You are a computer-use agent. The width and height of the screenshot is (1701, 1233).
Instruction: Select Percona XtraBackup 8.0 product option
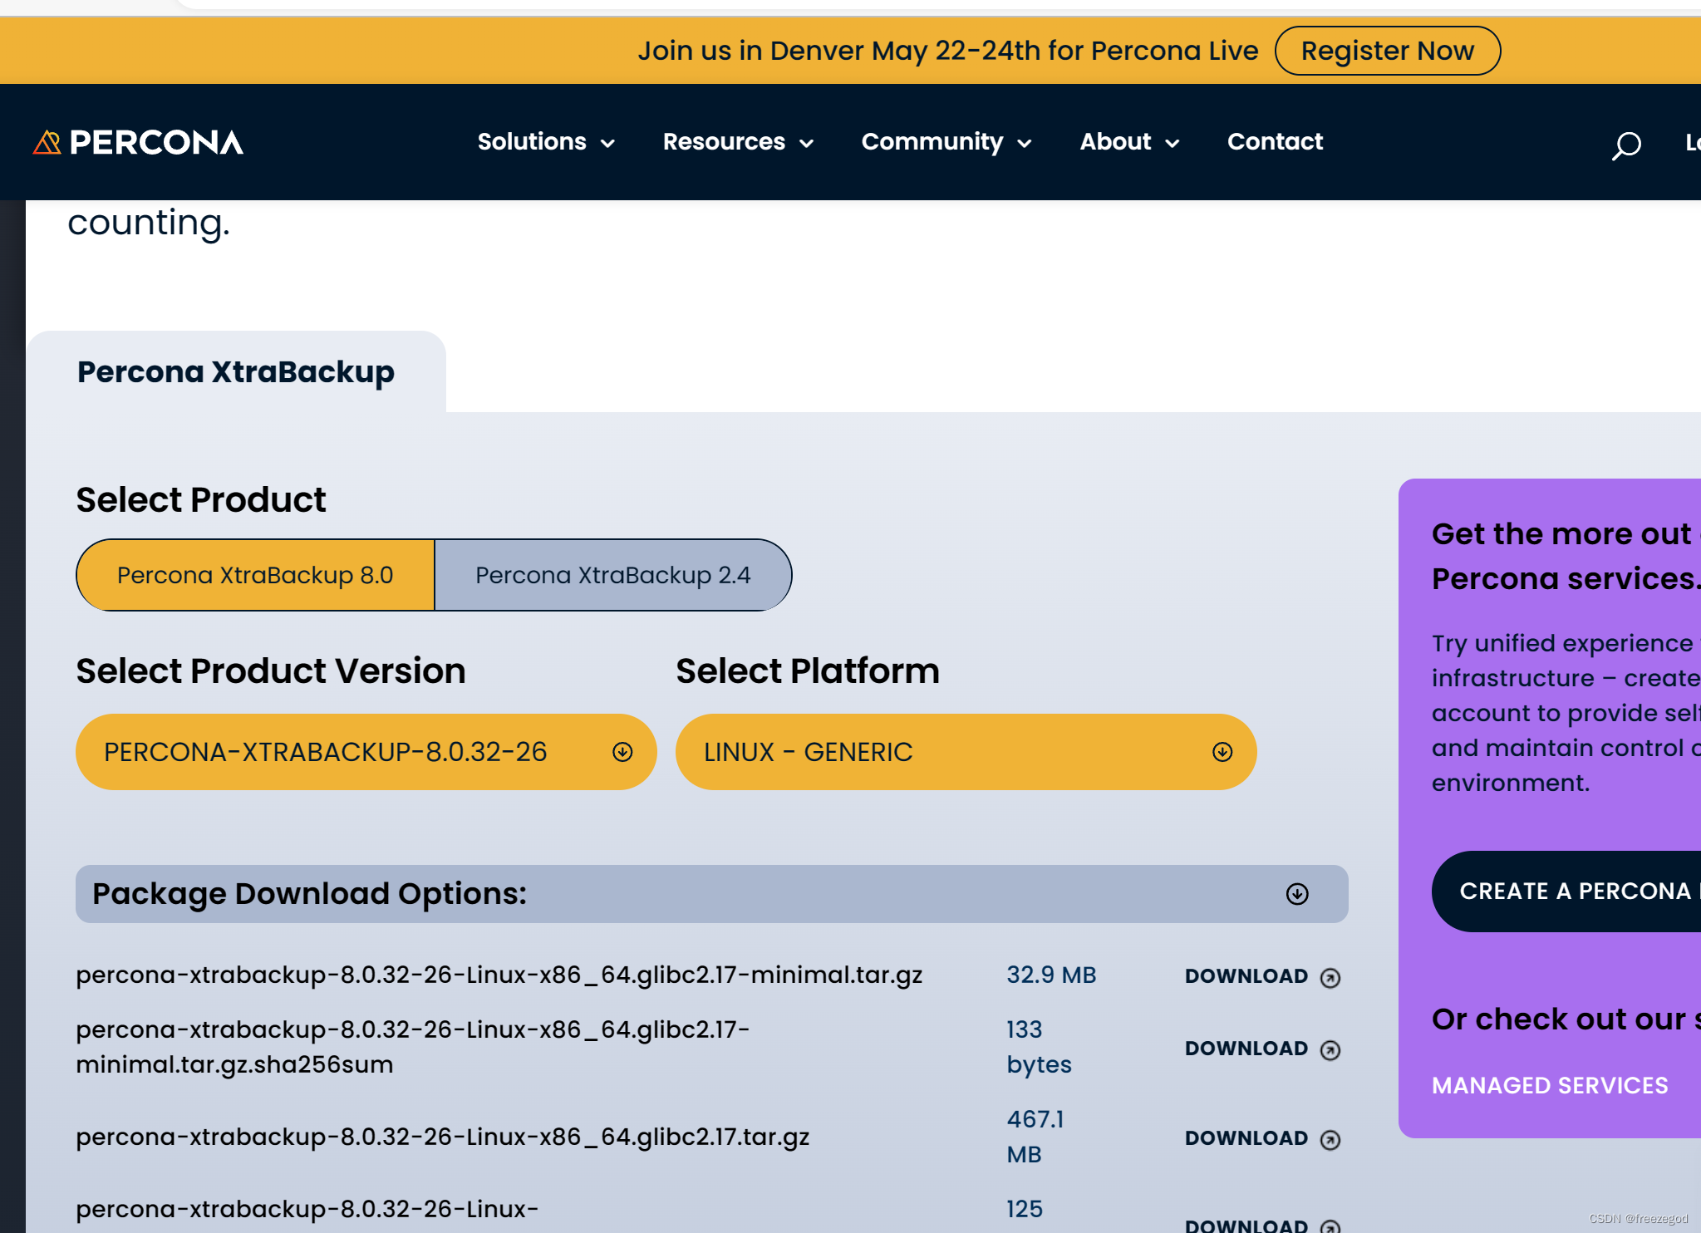[x=255, y=574]
